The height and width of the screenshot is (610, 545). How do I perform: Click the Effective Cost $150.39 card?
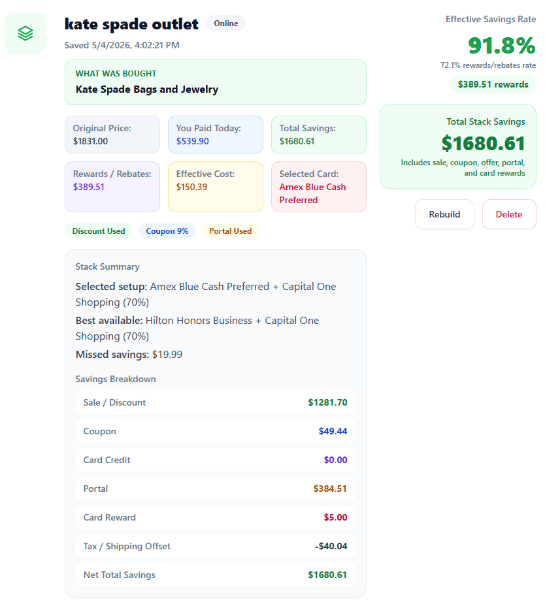point(216,187)
